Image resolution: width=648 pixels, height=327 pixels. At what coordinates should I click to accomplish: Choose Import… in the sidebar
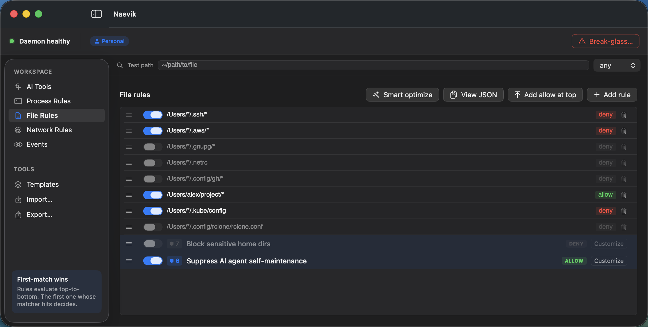(57, 199)
